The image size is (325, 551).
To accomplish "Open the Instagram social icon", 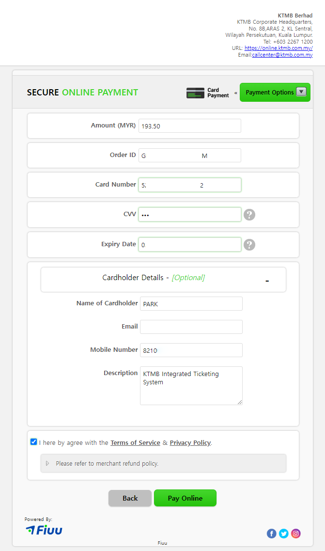I will tap(296, 534).
